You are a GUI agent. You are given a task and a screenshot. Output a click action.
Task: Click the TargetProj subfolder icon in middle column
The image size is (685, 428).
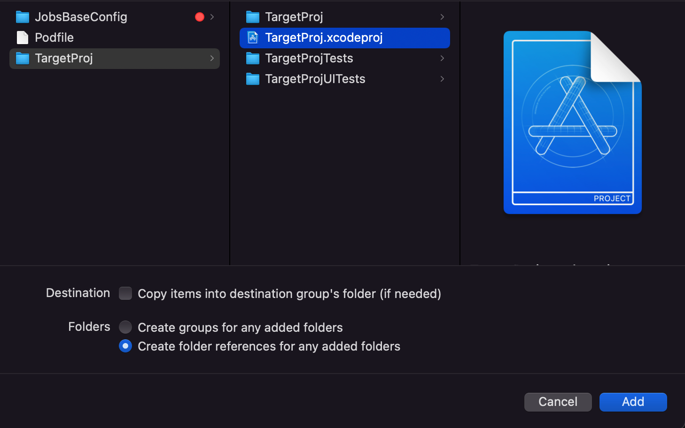[x=253, y=17]
